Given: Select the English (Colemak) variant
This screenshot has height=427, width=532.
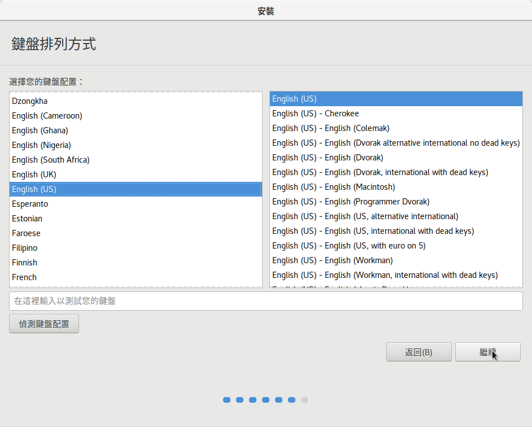Looking at the screenshot, I should (330, 128).
